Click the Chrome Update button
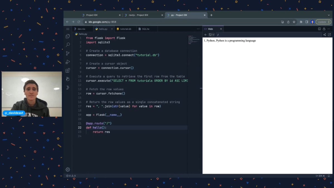This screenshot has height=188, width=334. (323, 22)
